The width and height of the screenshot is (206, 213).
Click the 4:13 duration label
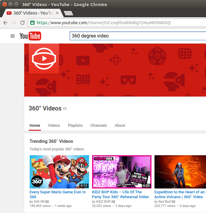84,185
